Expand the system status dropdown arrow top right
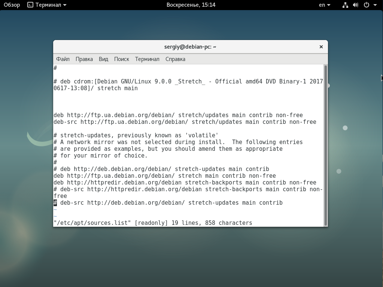Image resolution: width=383 pixels, height=287 pixels. pos(374,5)
